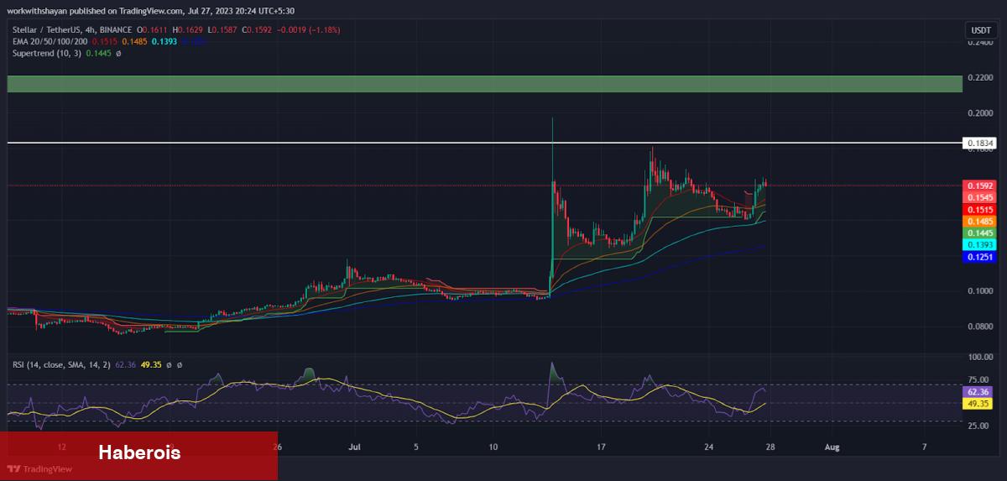Click the '28' date axis label
The width and height of the screenshot is (1007, 481).
pyautogui.click(x=770, y=447)
